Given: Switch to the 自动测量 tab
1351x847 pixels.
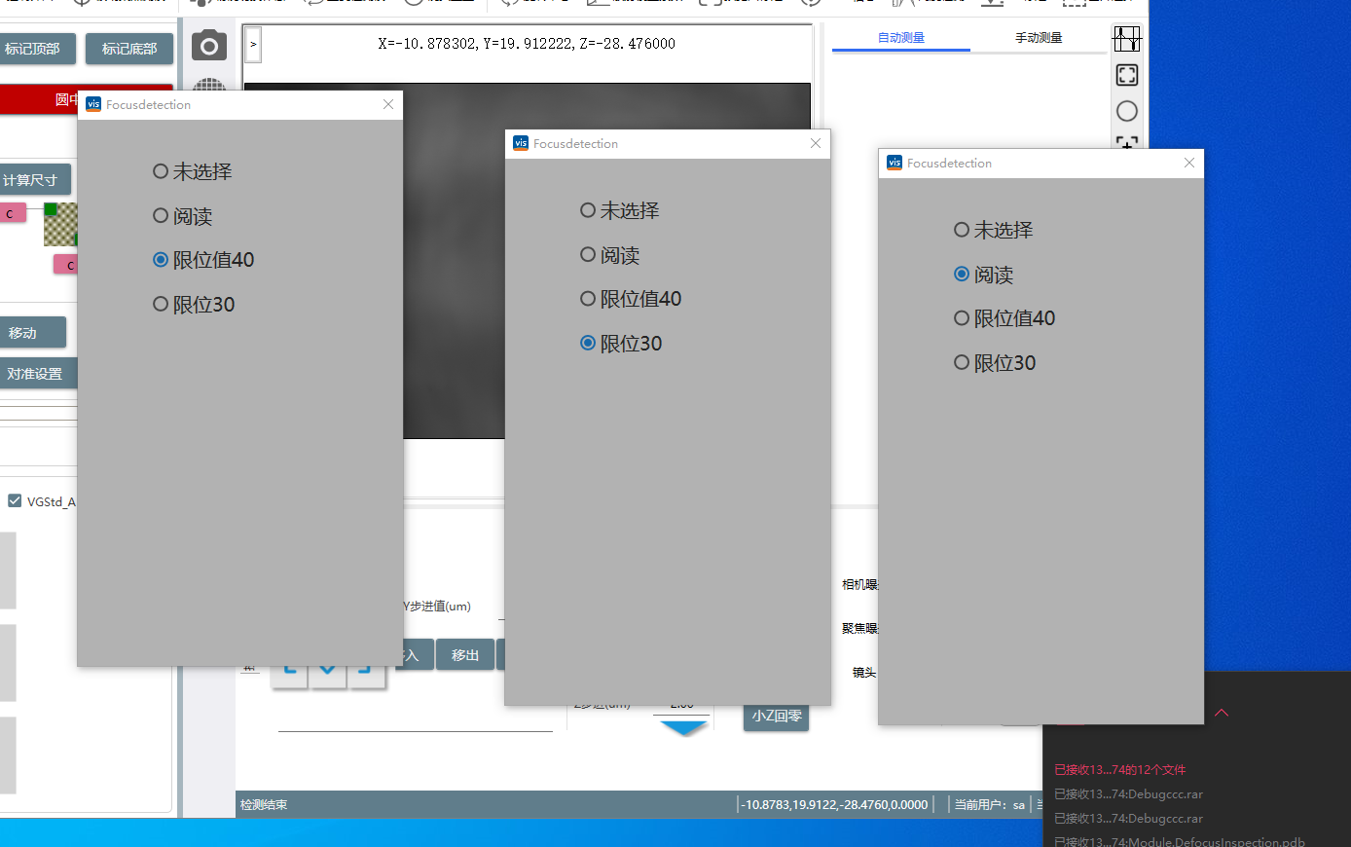Looking at the screenshot, I should coord(901,38).
